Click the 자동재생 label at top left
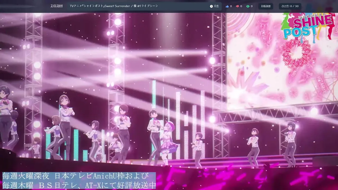 pyautogui.click(x=57, y=6)
